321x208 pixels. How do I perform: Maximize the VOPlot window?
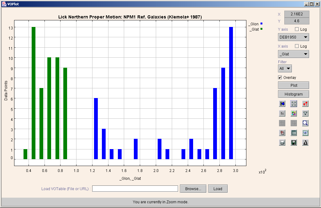[311, 4]
